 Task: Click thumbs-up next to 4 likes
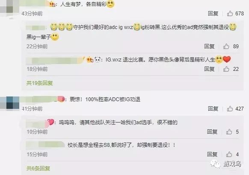[x=229, y=154]
